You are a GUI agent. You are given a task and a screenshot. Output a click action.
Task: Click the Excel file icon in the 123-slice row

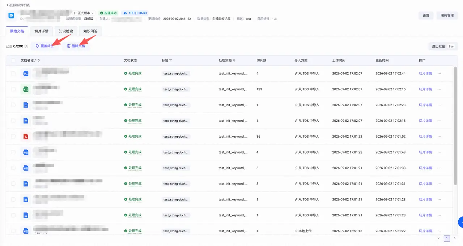tap(26, 89)
